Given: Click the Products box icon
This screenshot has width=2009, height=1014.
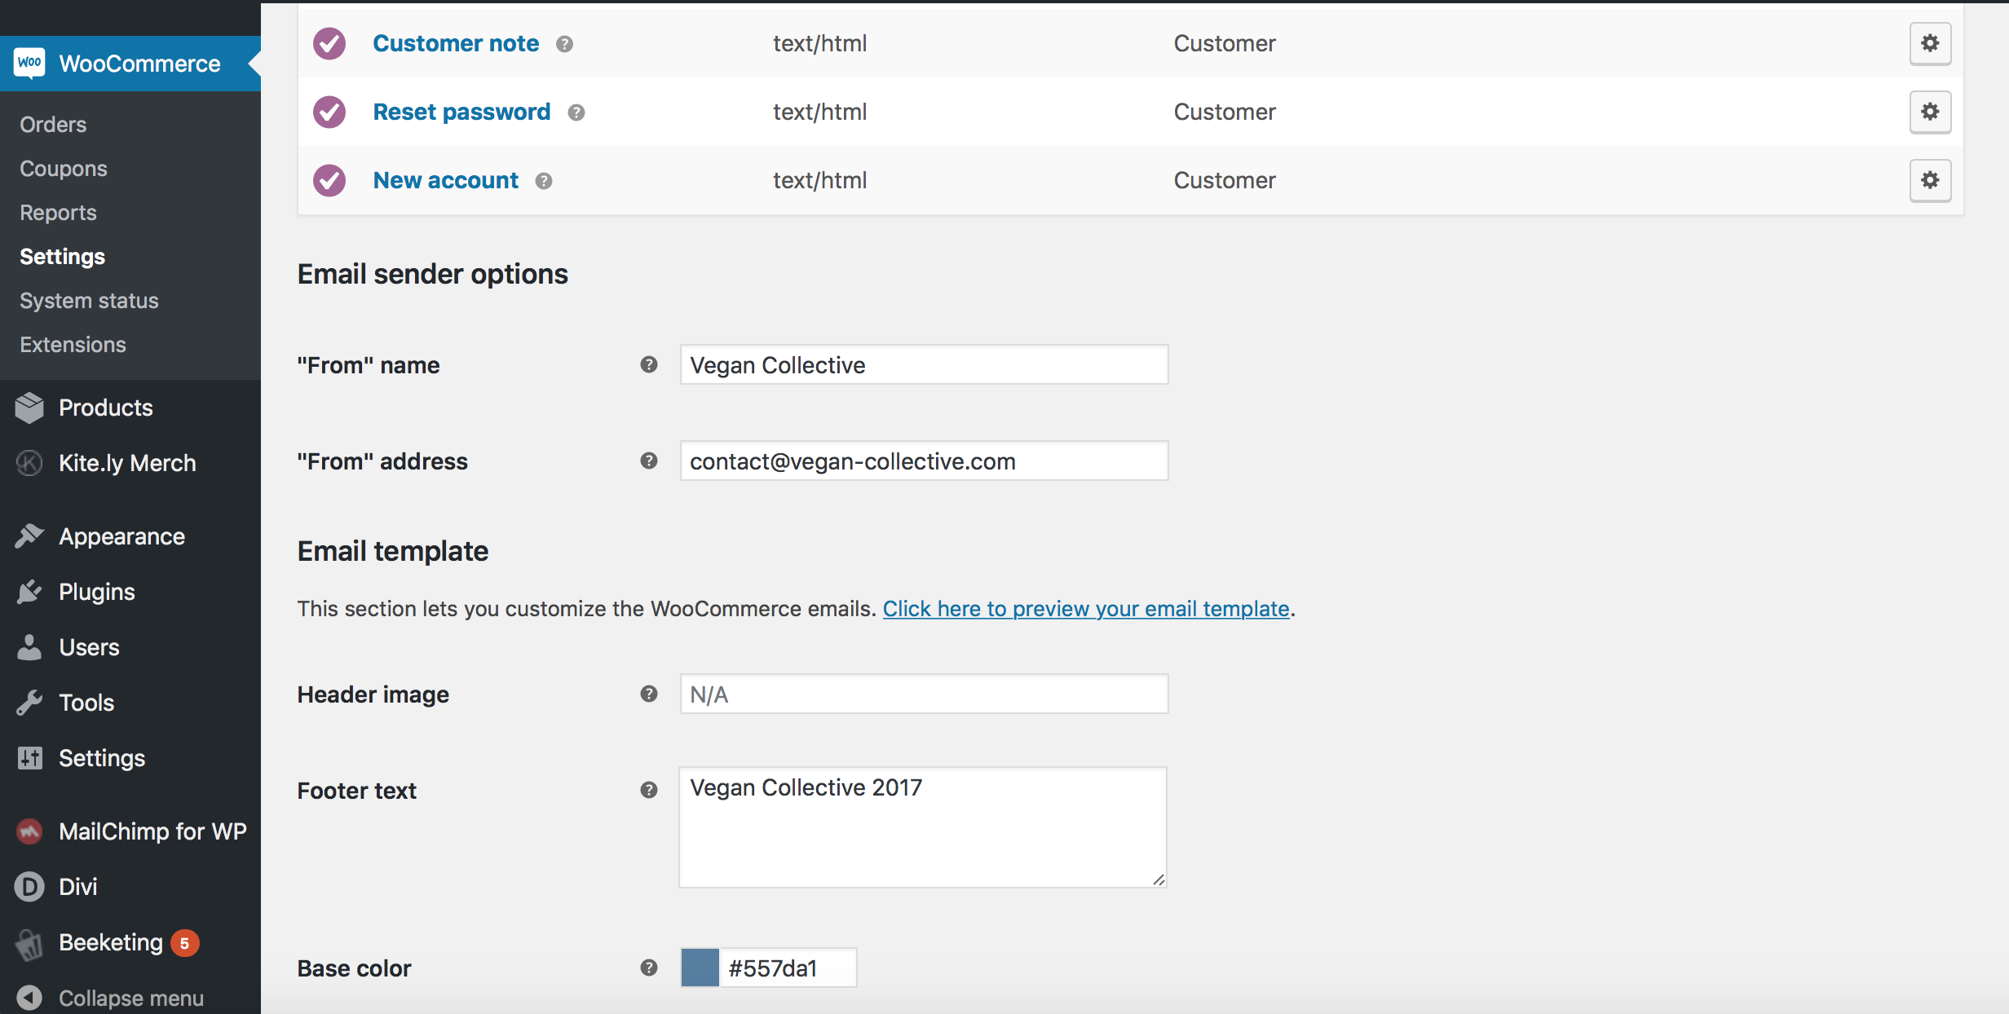Looking at the screenshot, I should 29,408.
